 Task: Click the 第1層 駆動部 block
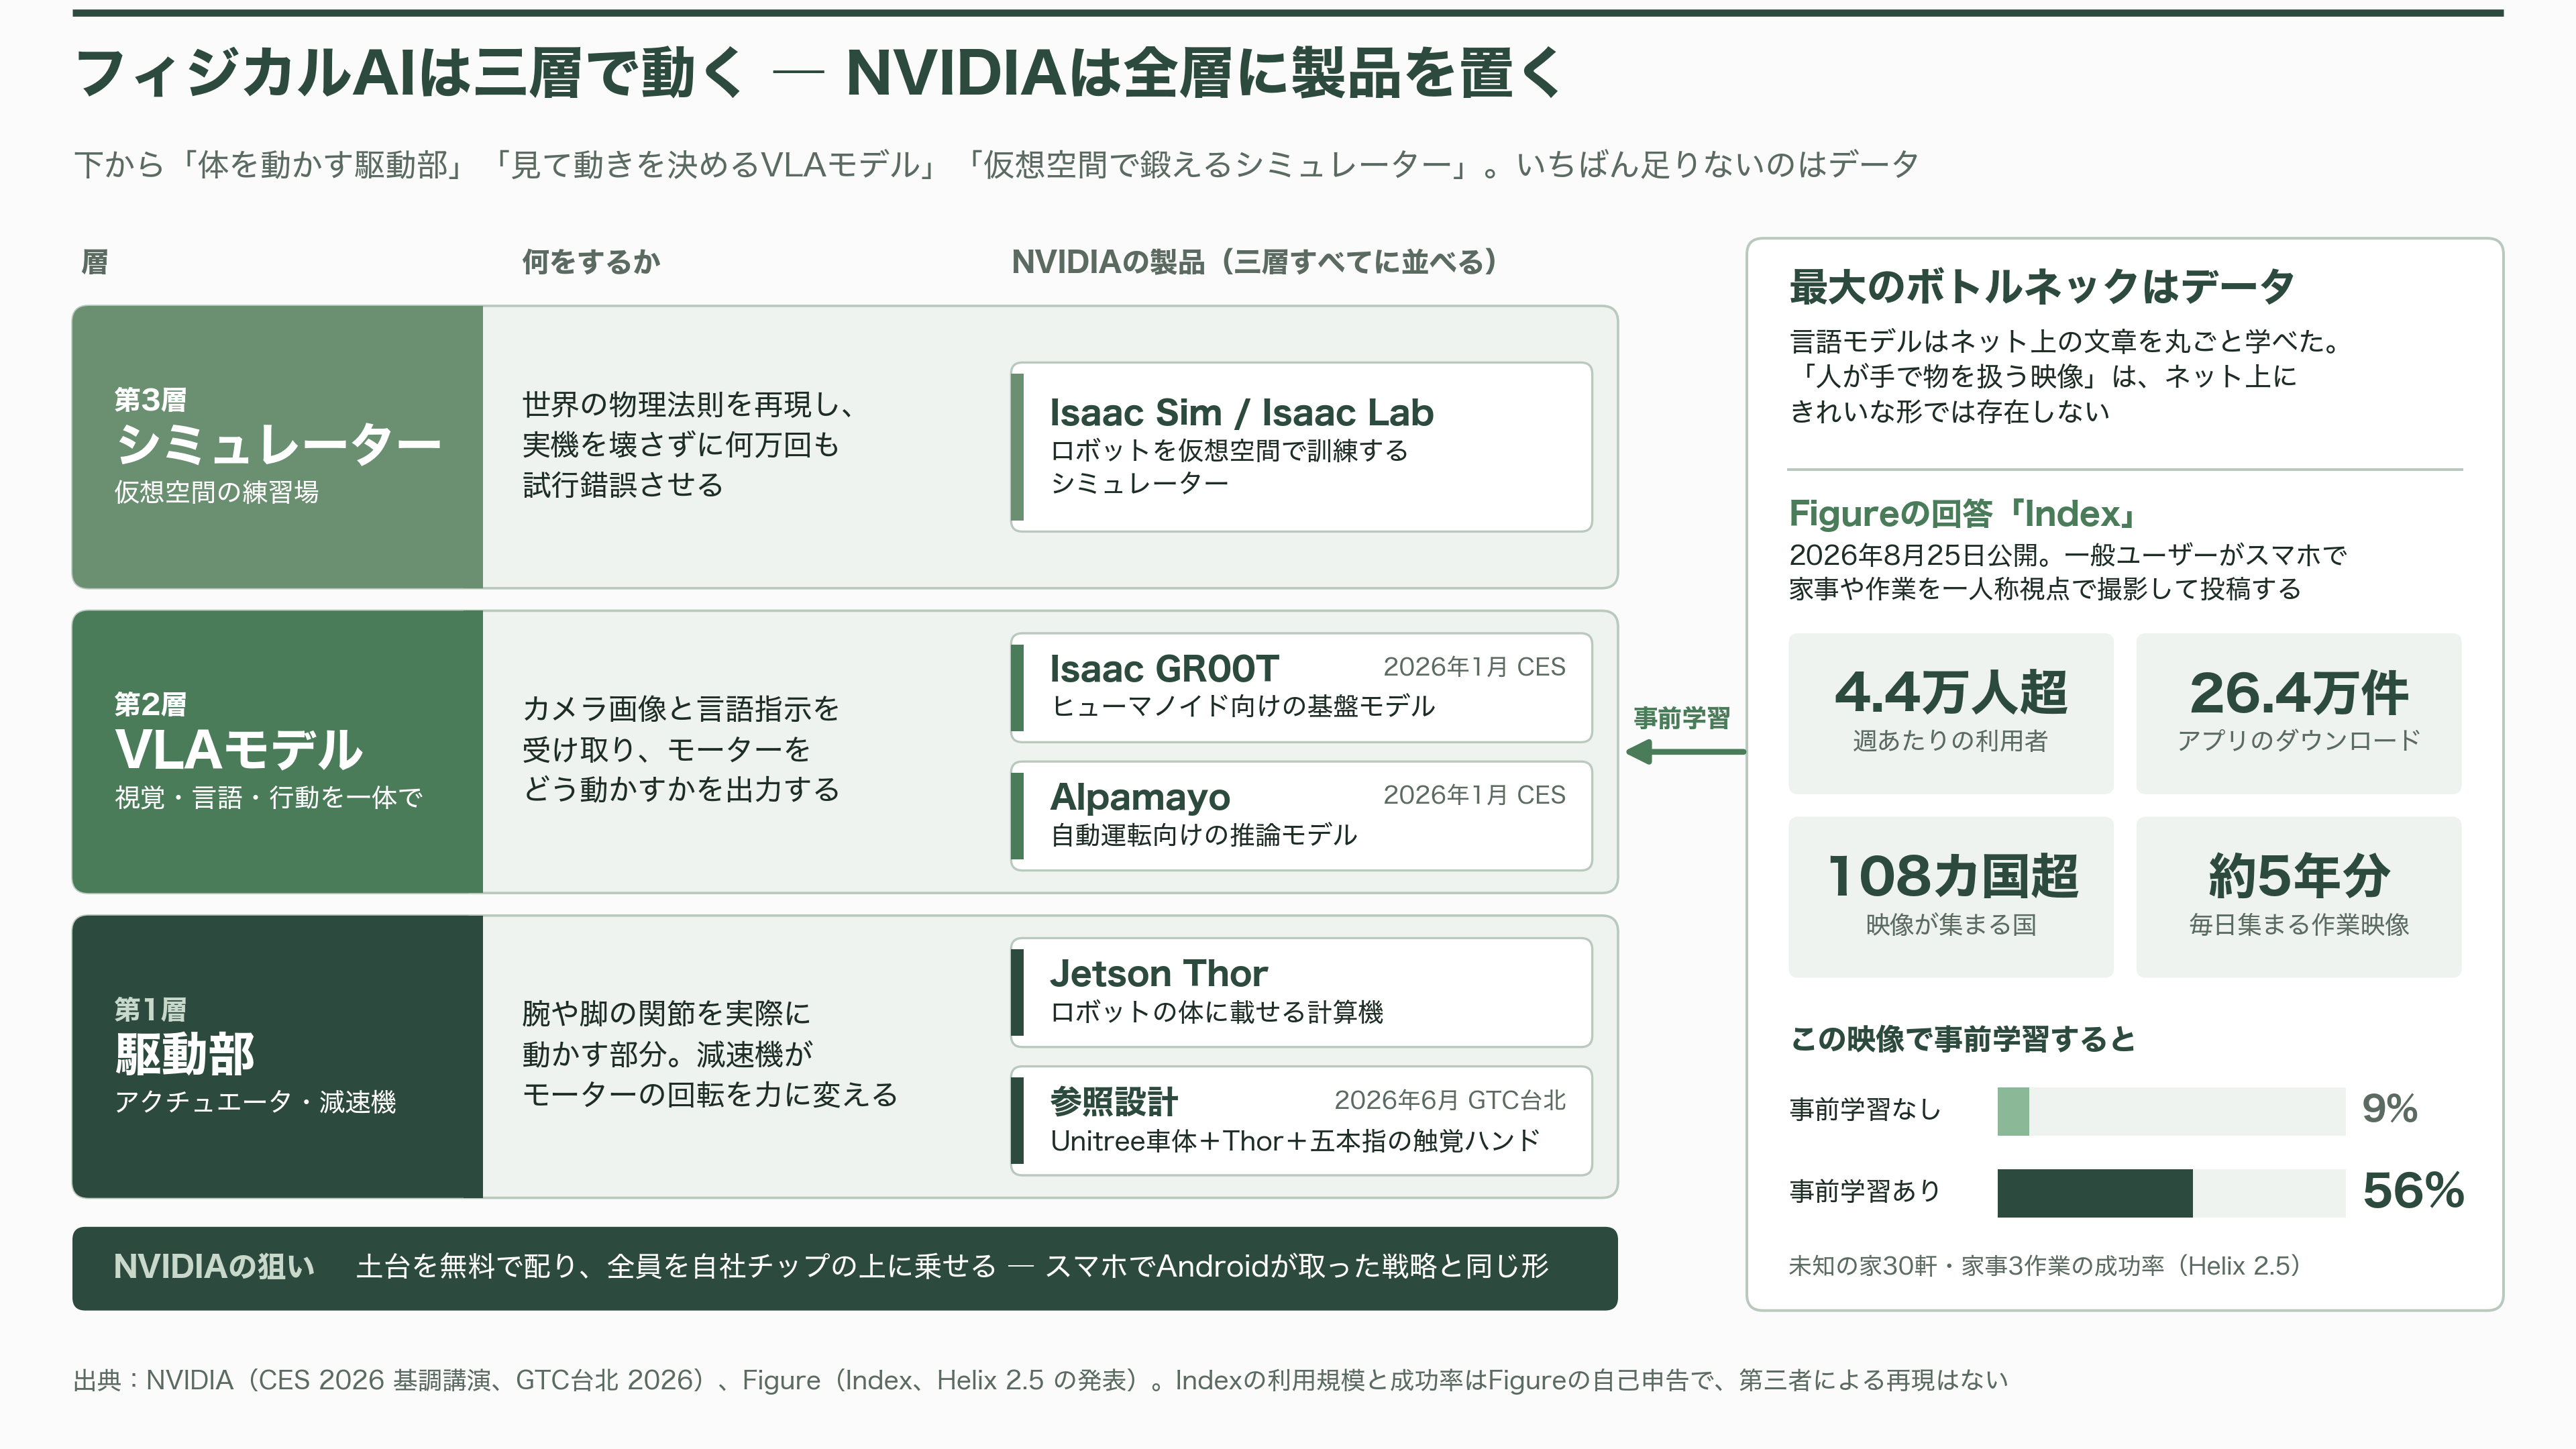(x=277, y=1056)
